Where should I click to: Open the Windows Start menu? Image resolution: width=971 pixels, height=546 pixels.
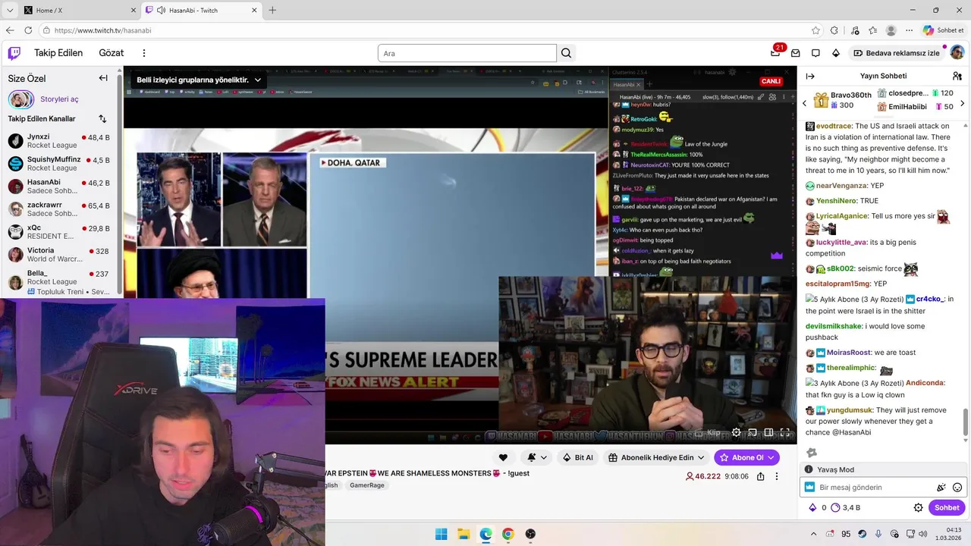442,534
